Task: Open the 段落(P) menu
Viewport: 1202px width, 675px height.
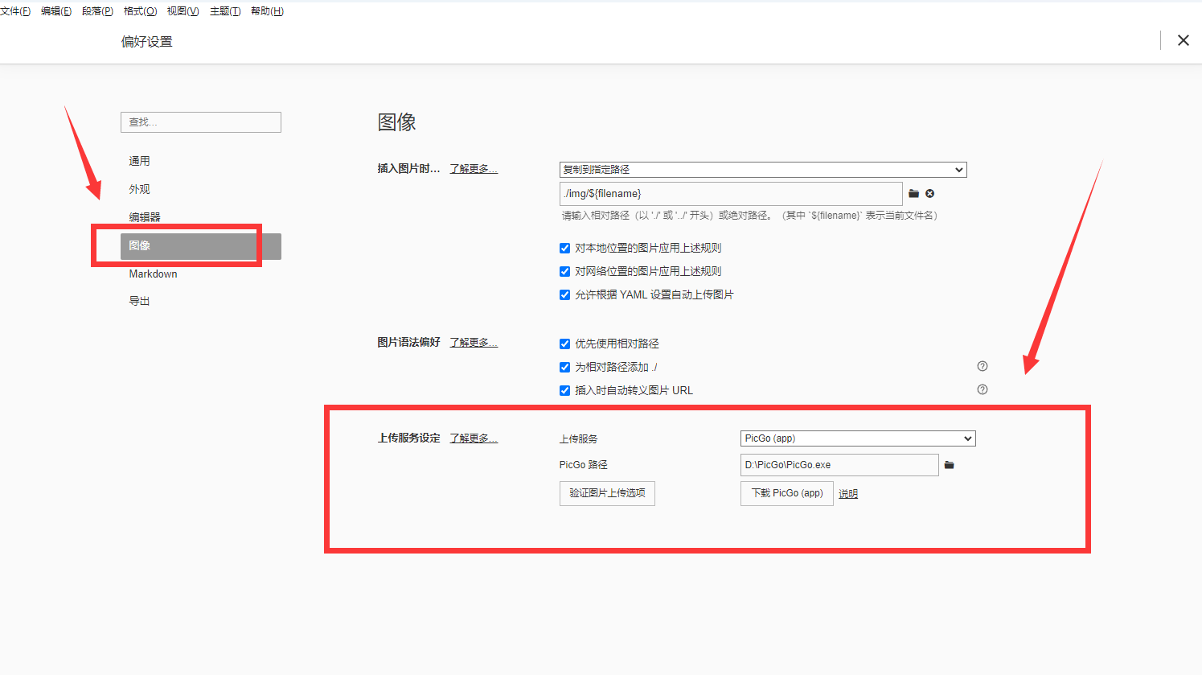Action: pos(97,11)
